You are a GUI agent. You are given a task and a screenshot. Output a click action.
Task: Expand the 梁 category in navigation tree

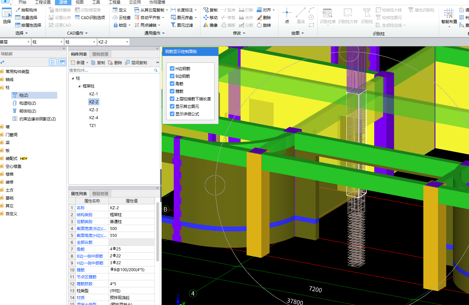pos(2,143)
